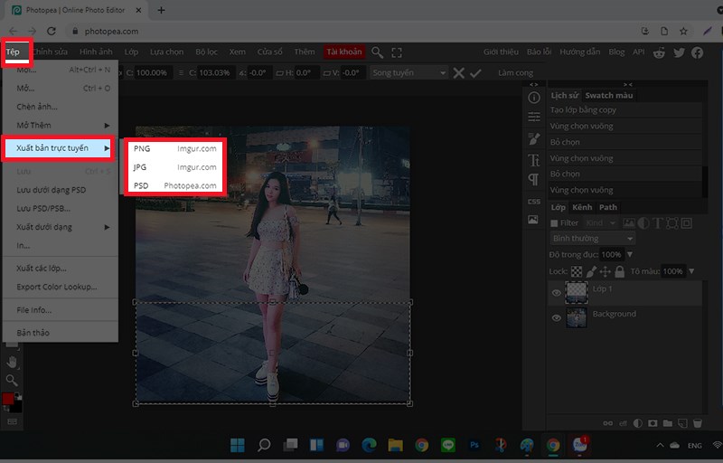Open the Blog link

click(616, 52)
